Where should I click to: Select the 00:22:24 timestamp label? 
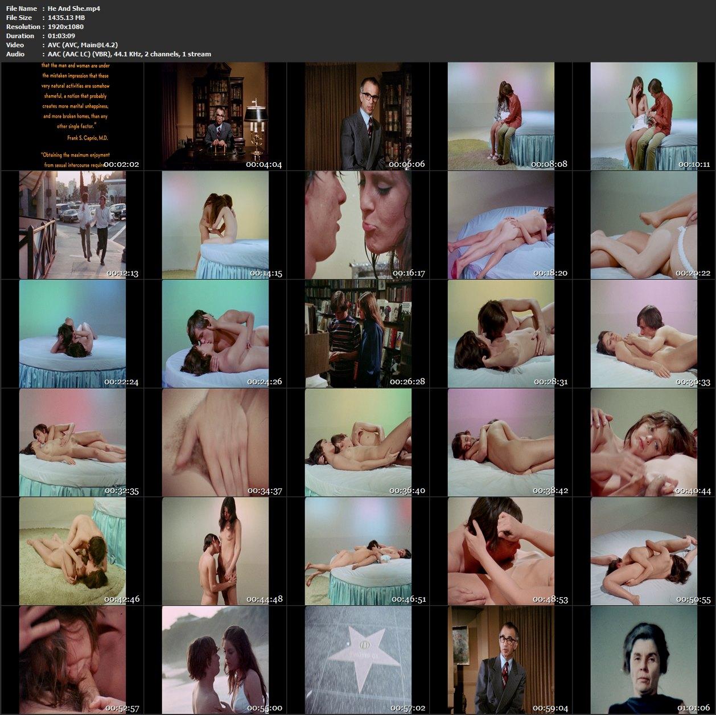click(x=122, y=382)
